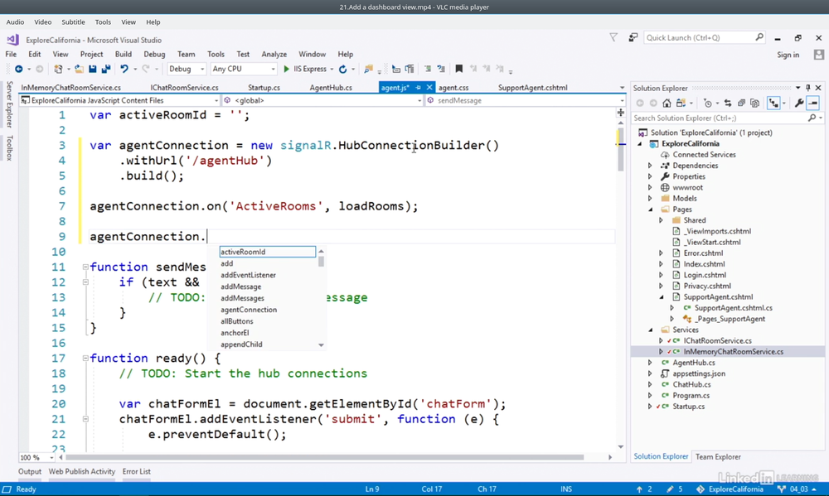Click the Comment Selection toolbar icon
This screenshot has height=496, width=829.
click(428, 69)
